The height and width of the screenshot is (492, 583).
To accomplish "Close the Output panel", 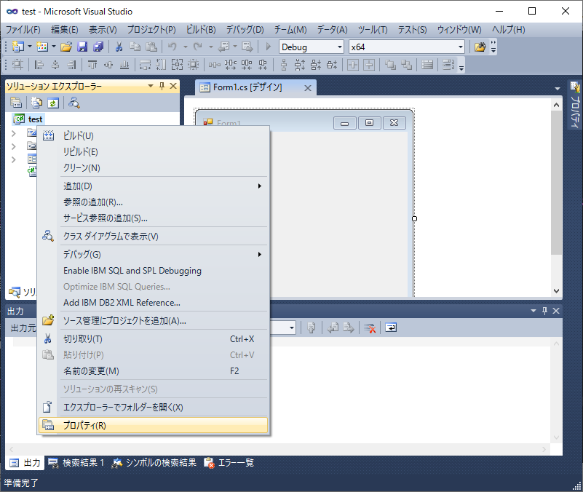I will click(x=556, y=311).
